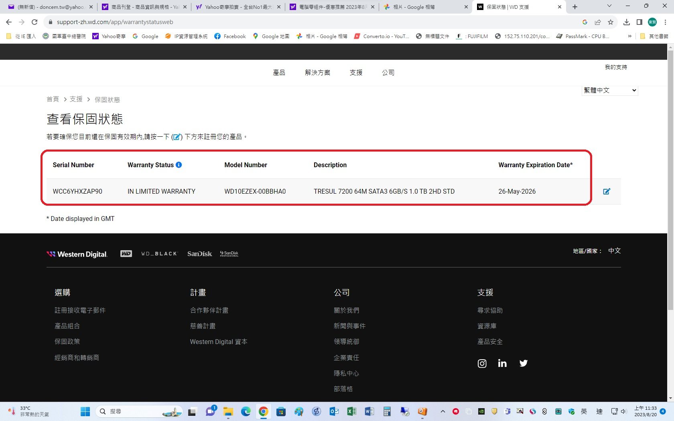
Task: Click 中文 region selector in footer
Action: (x=615, y=251)
